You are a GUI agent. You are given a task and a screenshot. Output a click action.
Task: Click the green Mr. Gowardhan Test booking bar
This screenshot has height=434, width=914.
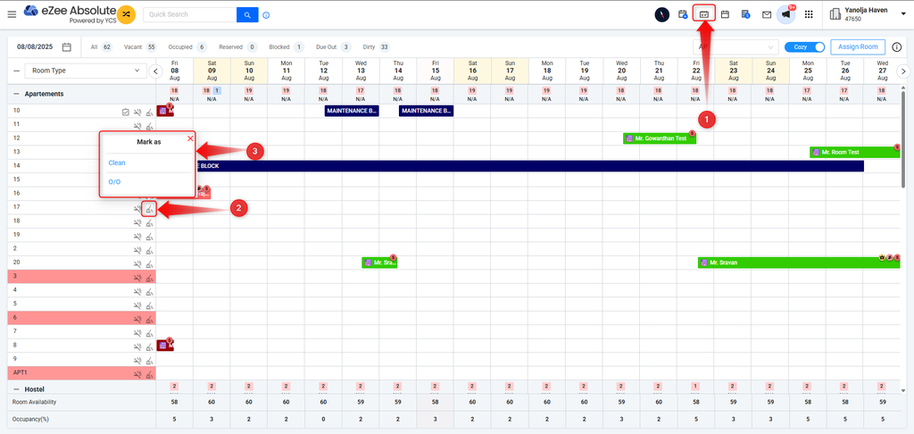click(660, 138)
